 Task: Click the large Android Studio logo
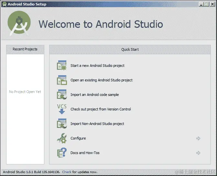tap(19, 24)
